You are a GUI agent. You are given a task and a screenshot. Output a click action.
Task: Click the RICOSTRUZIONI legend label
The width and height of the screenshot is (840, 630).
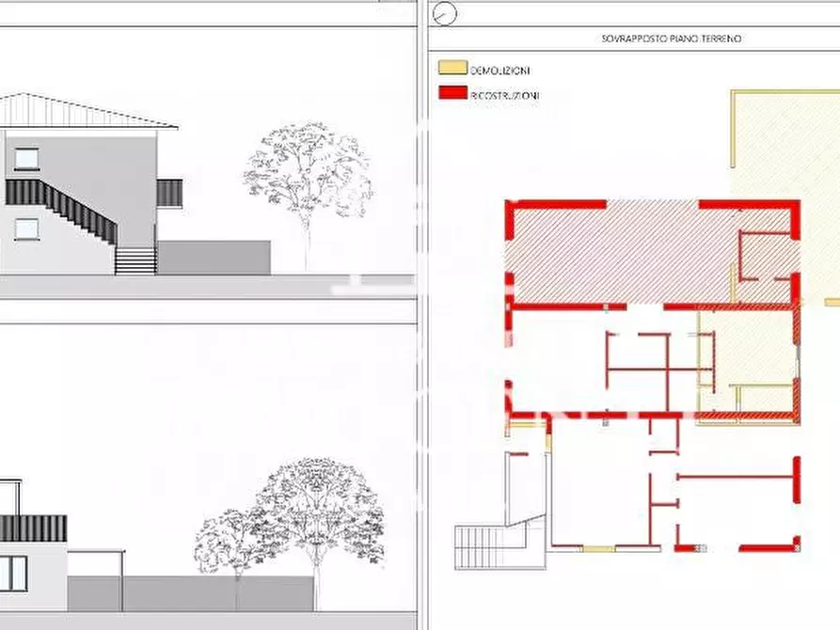[504, 96]
